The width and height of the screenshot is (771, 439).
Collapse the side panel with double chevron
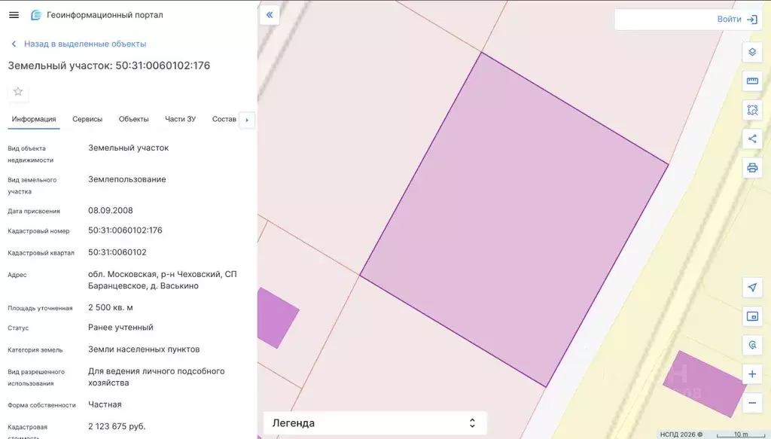[x=270, y=15]
